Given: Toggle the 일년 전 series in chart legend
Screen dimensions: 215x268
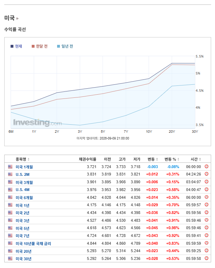Looking at the screenshot, I should click(x=65, y=46).
